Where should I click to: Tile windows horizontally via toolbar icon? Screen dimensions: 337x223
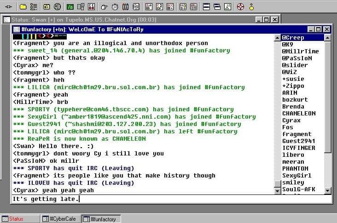point(206,7)
